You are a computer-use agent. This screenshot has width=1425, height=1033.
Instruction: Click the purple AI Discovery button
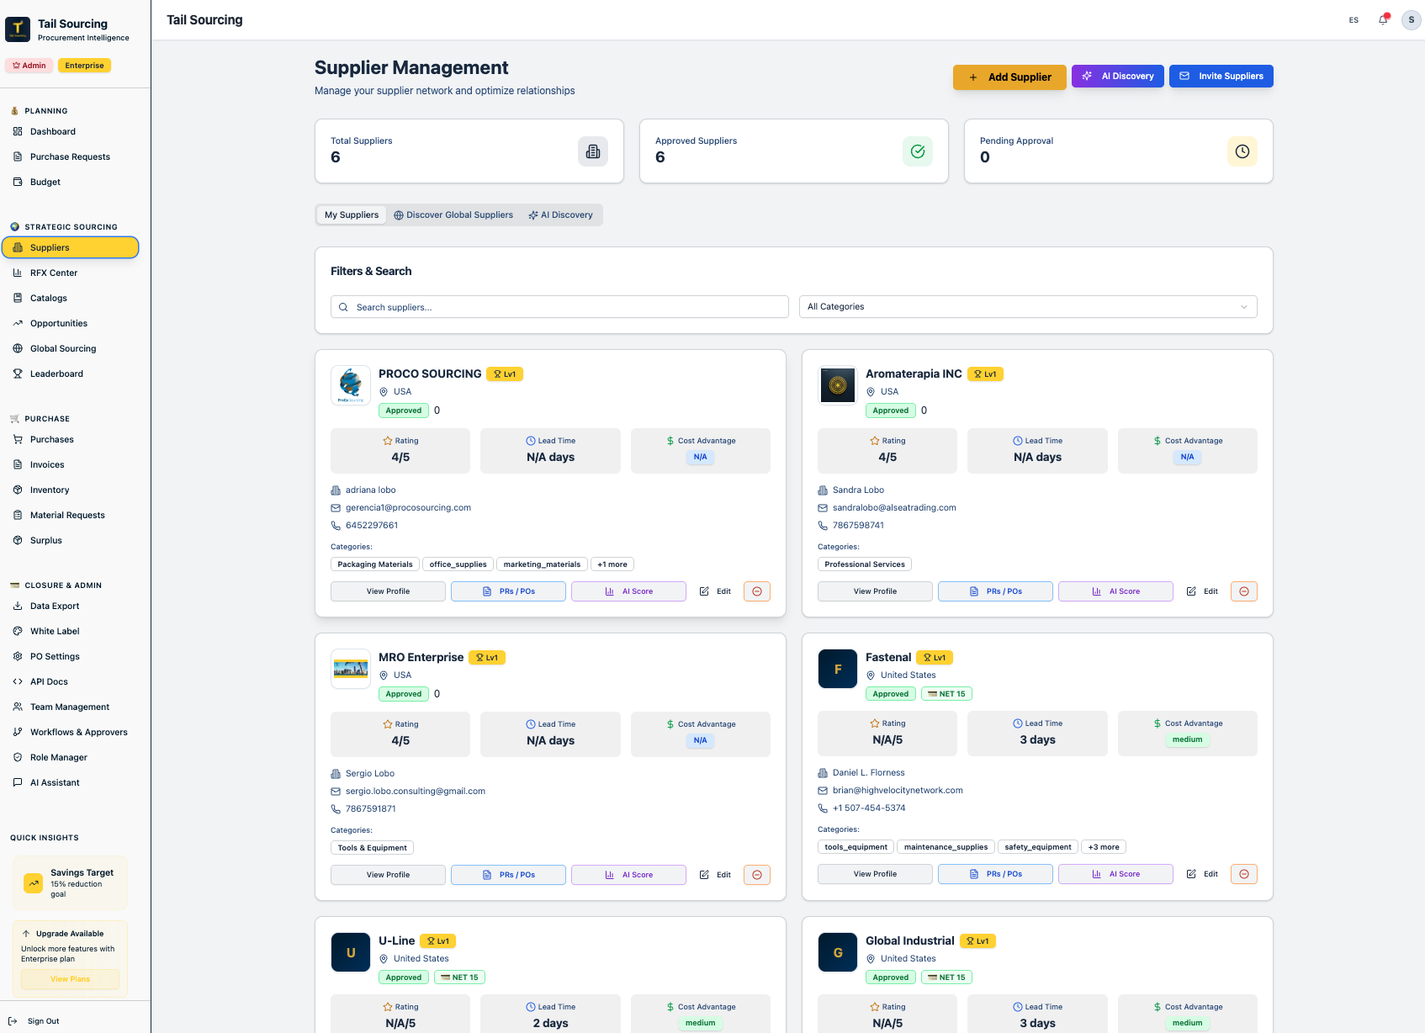[x=1118, y=76]
